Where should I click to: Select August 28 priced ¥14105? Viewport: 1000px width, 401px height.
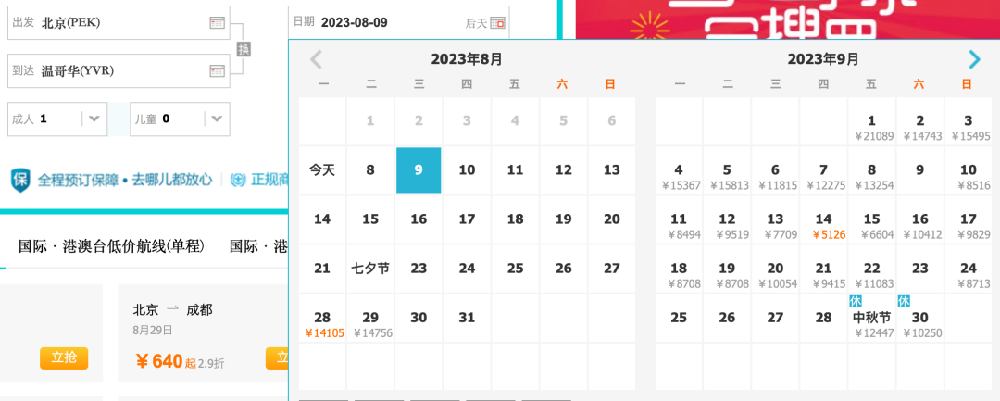coord(323,318)
